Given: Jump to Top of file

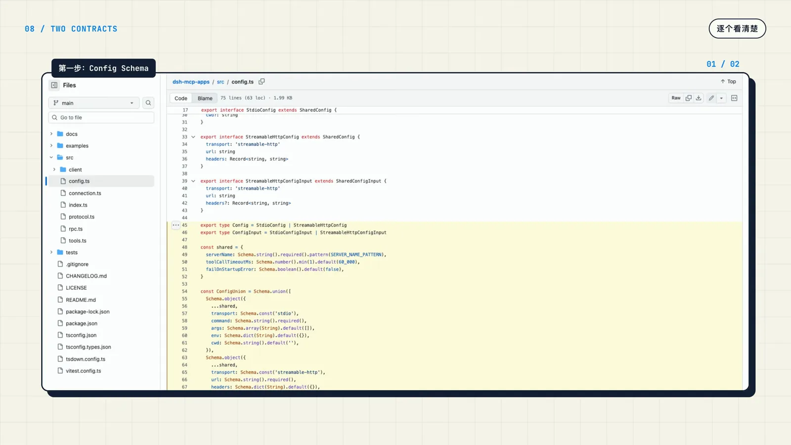Looking at the screenshot, I should [728, 82].
